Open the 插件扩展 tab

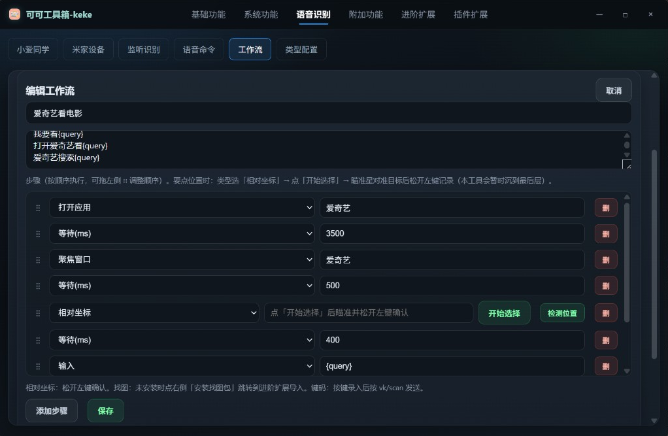[471, 14]
